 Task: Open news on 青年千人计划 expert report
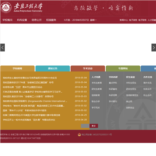coord(25,110)
